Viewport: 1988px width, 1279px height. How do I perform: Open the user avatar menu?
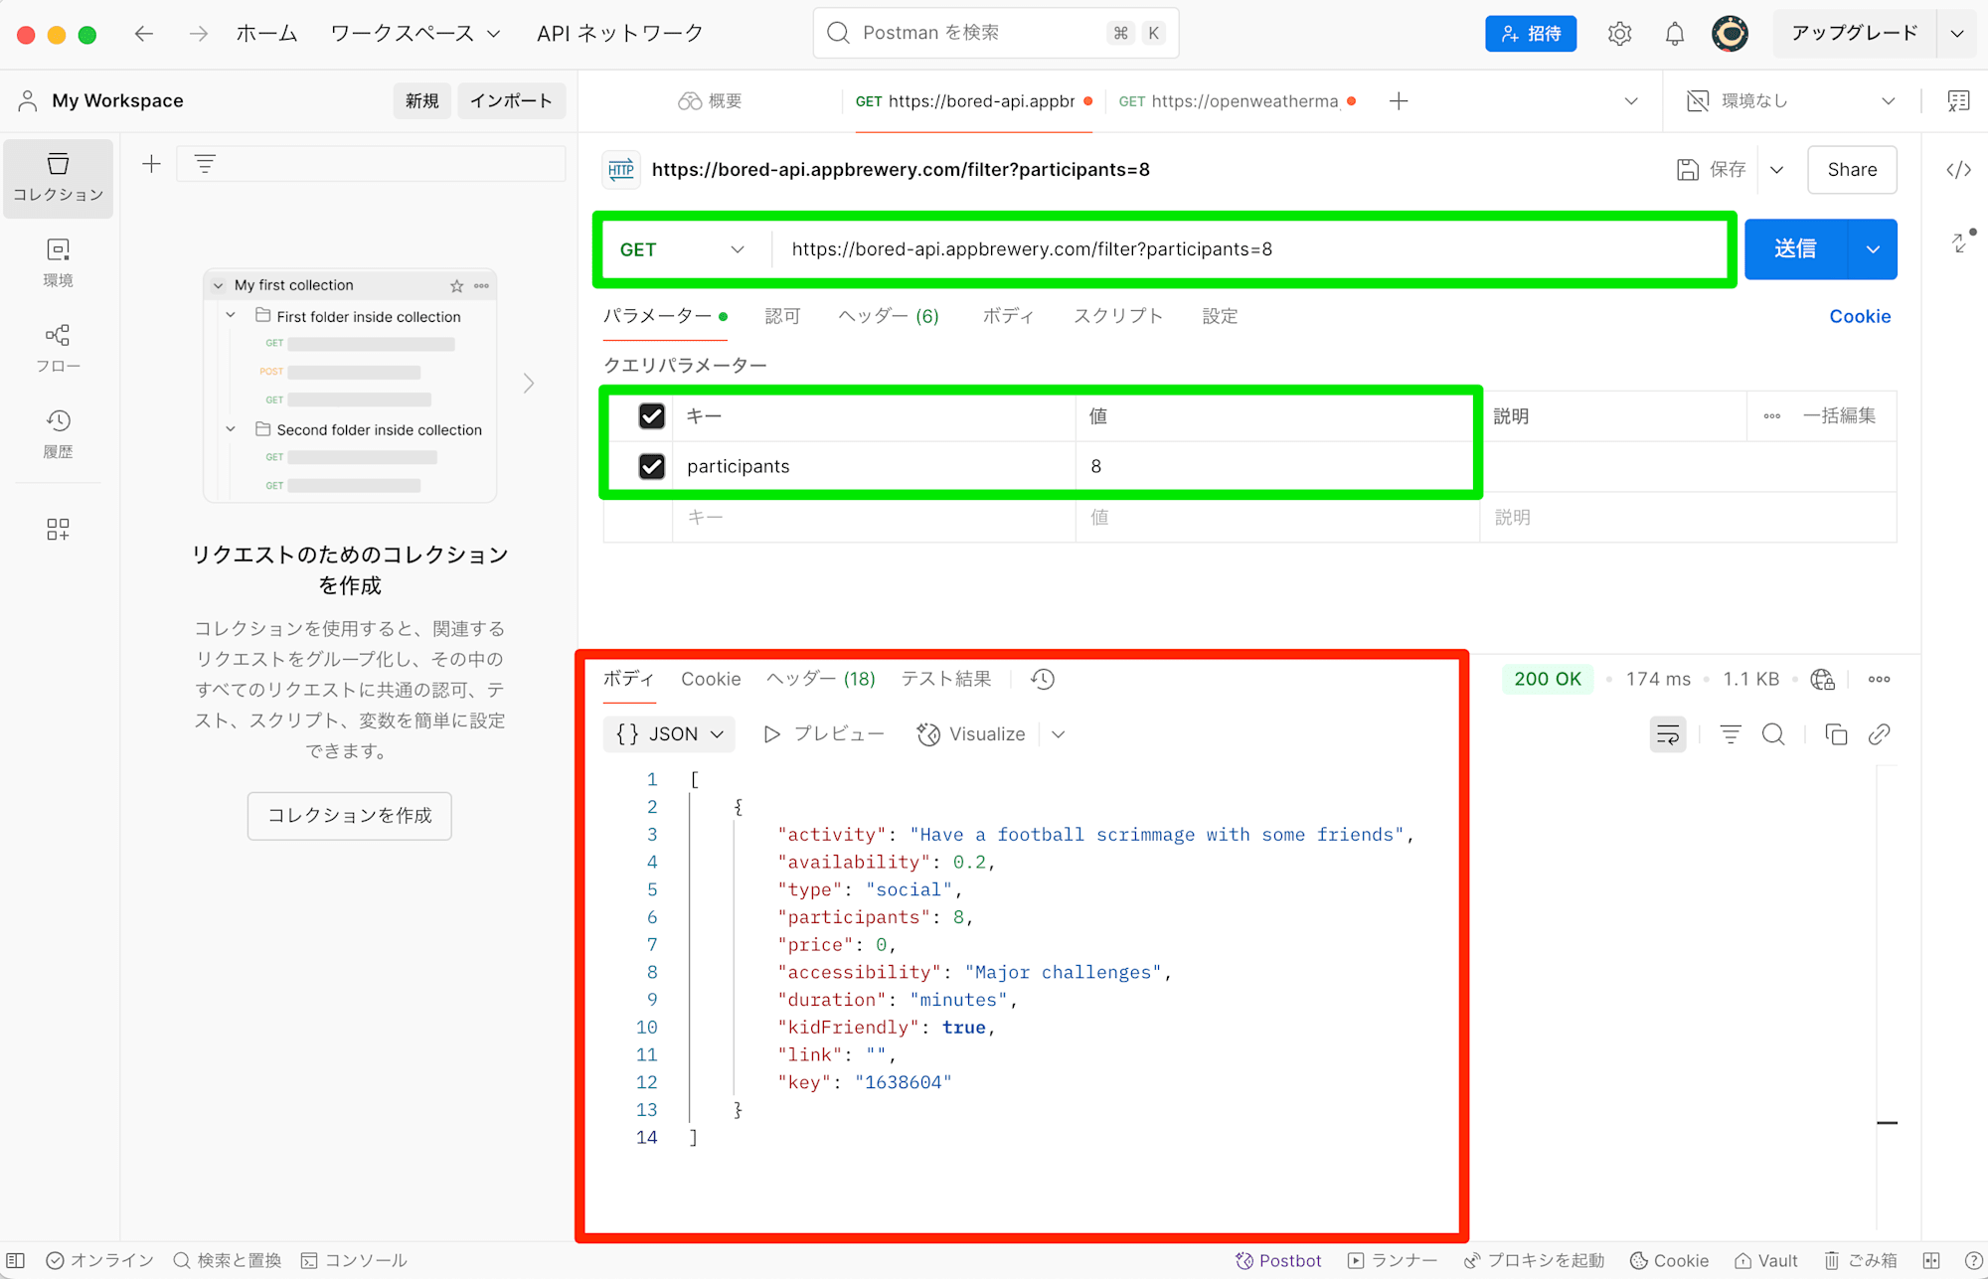1731,34
